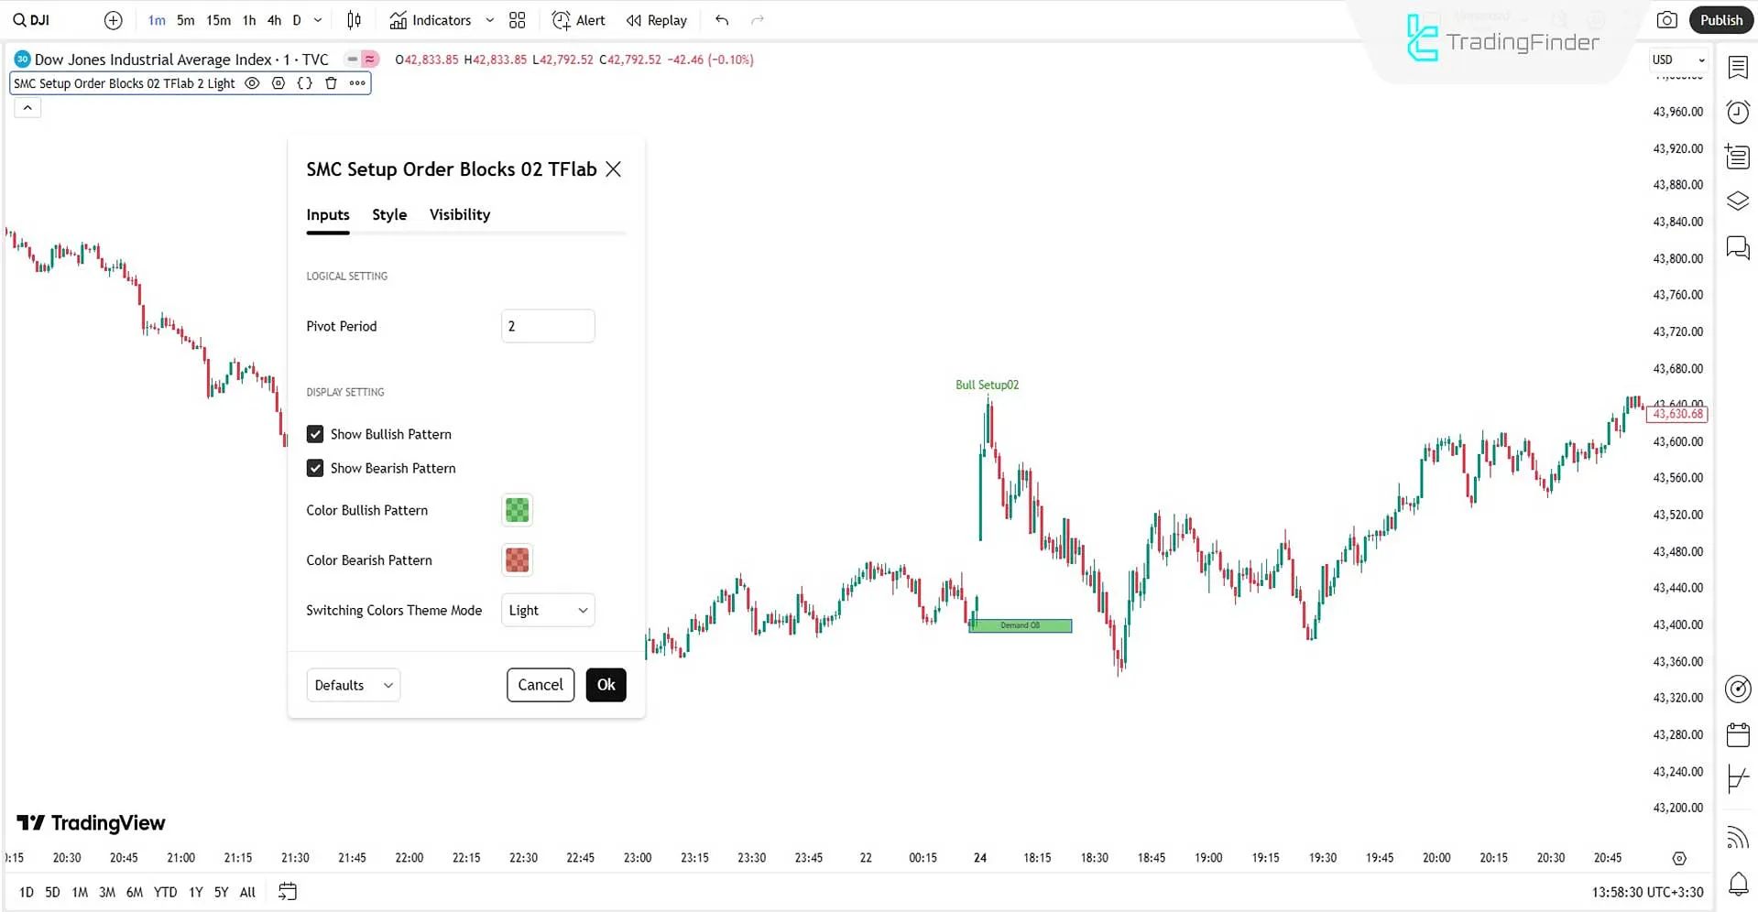Image resolution: width=1758 pixels, height=912 pixels.
Task: Open the multi-chart layout selector
Action: tap(517, 19)
